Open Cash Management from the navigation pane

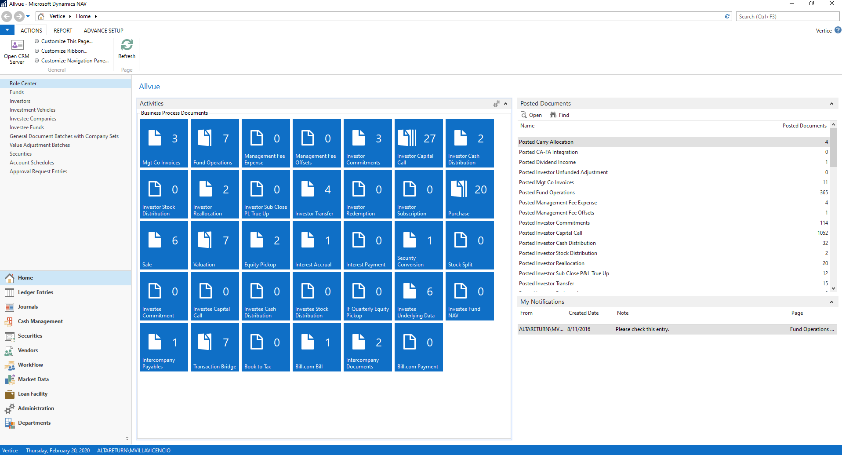point(40,321)
